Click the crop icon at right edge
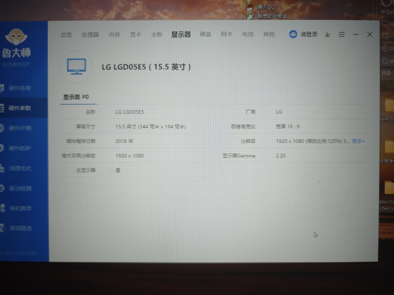394x295 pixels. tap(385, 36)
